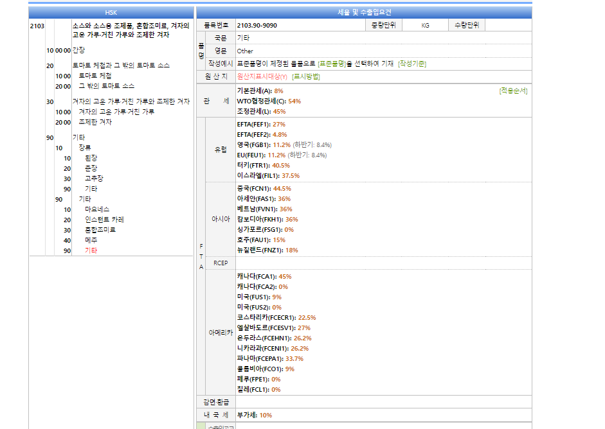Open the [표시방법] link
This screenshot has width=605, height=429.
(x=305, y=76)
